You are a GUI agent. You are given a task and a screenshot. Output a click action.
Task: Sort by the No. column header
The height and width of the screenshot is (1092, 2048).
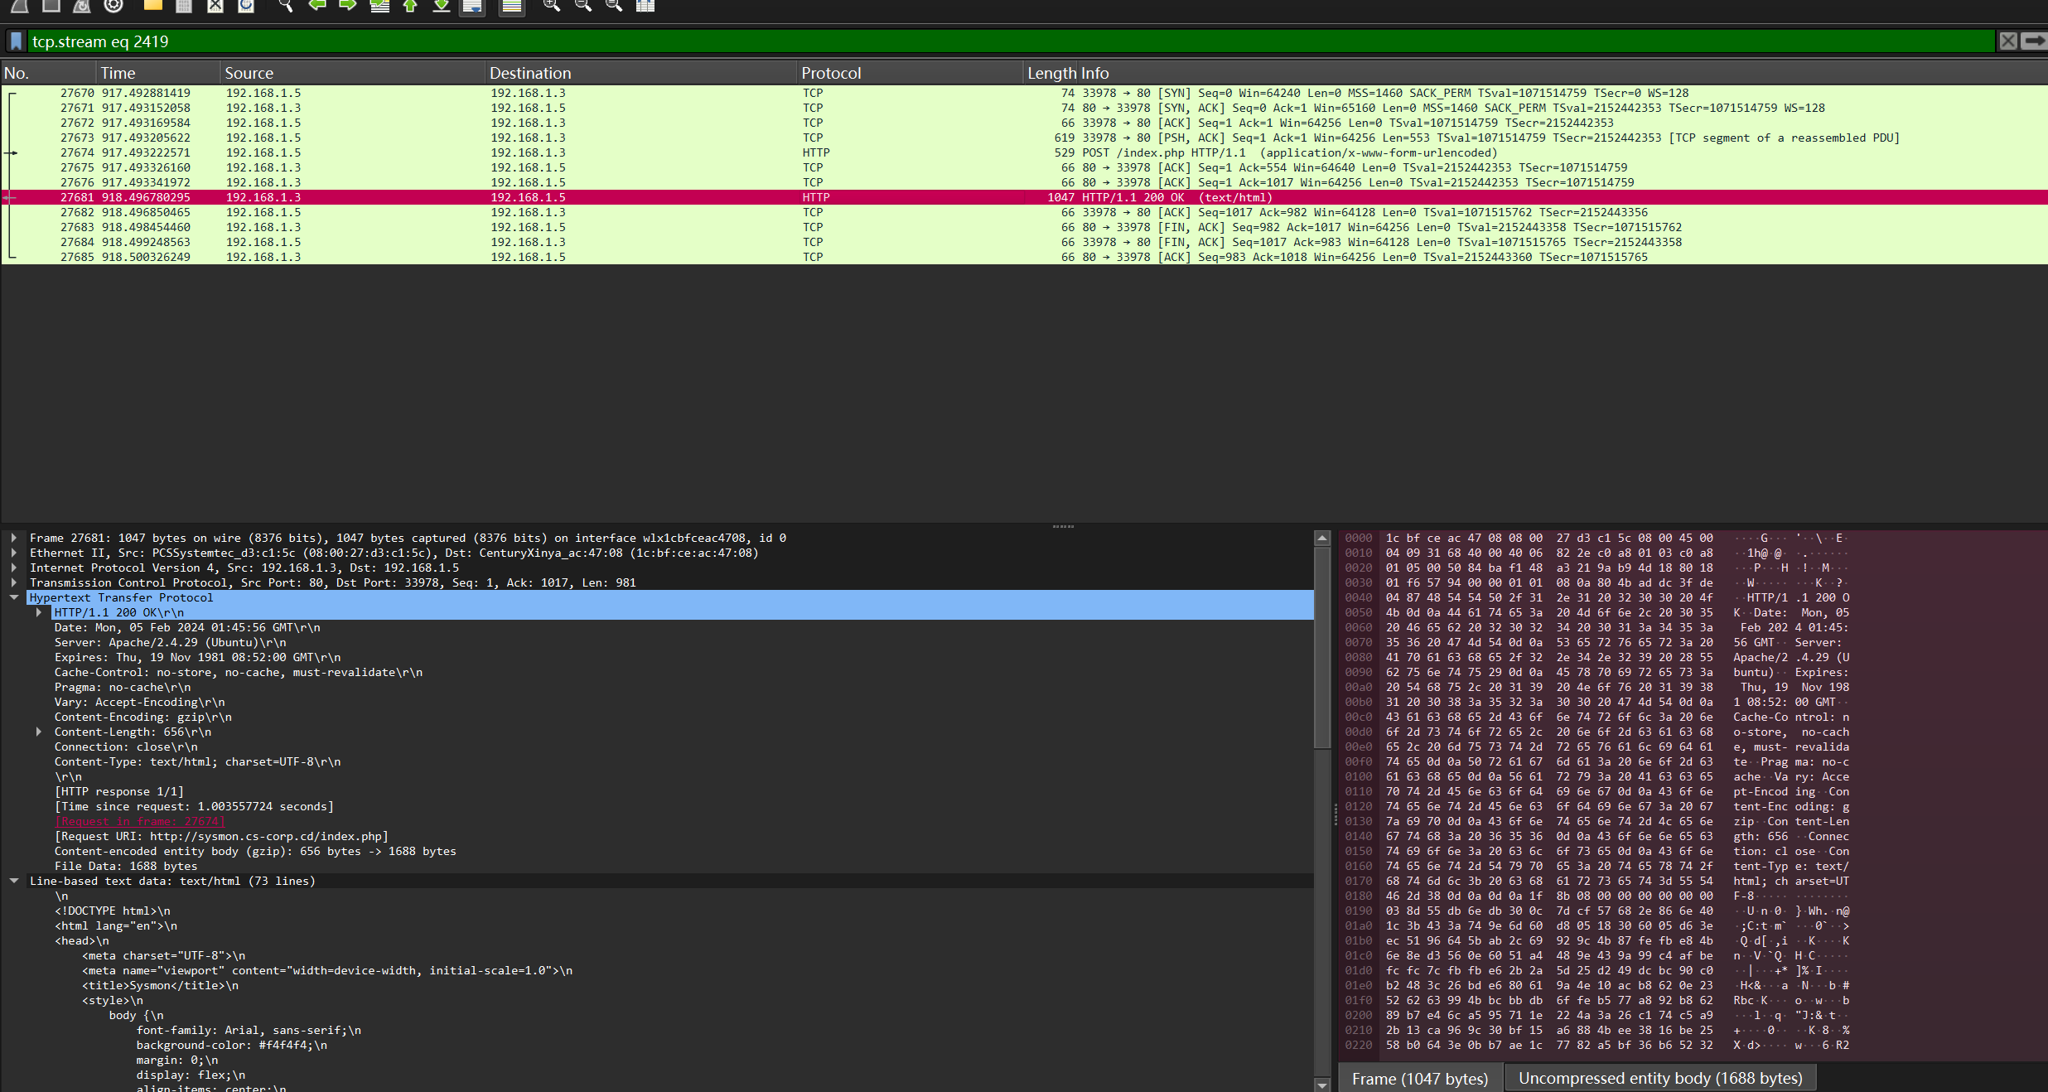coord(50,73)
